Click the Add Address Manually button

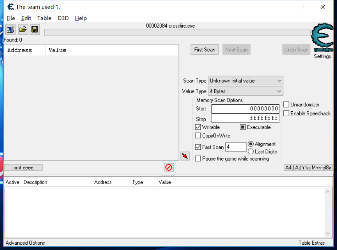coord(308,167)
